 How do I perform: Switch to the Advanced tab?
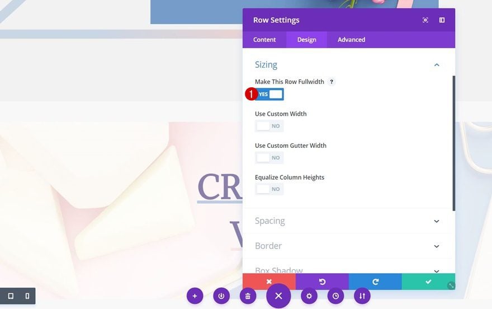point(351,40)
